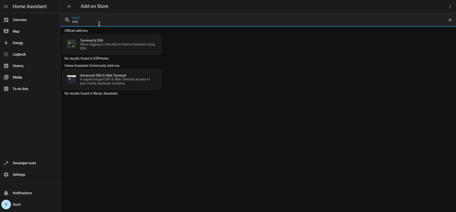Click the To-do lists clipboard icon
The image size is (456, 212).
pyautogui.click(x=6, y=89)
